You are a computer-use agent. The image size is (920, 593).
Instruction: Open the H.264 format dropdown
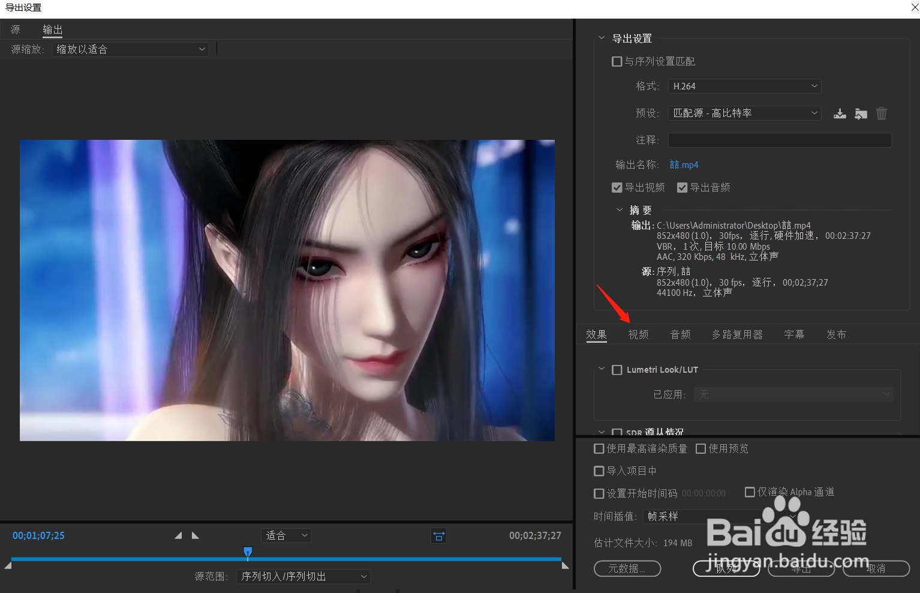(x=744, y=86)
